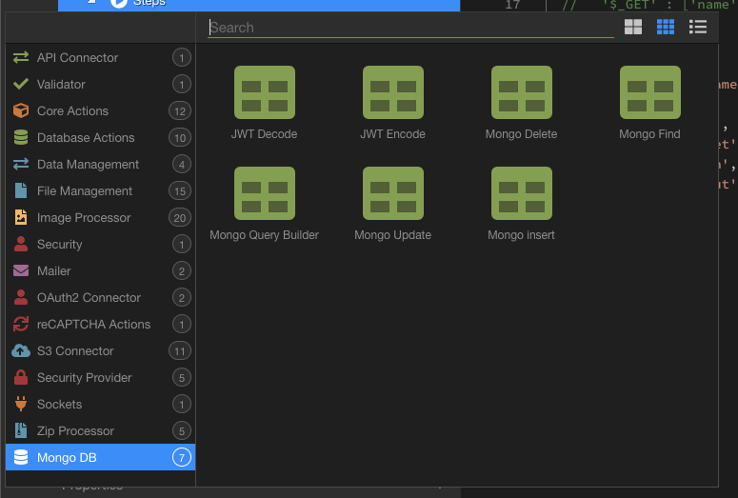
Task: Click the Image Processor picture icon
Action: 21,217
